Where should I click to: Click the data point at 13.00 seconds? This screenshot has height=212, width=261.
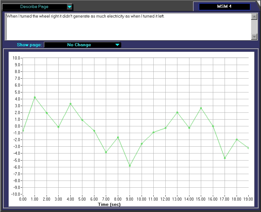[x=177, y=112]
